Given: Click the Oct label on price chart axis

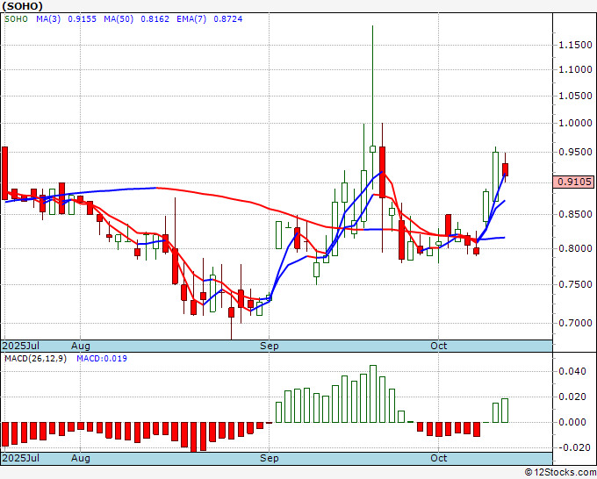Looking at the screenshot, I should pyautogui.click(x=439, y=346).
